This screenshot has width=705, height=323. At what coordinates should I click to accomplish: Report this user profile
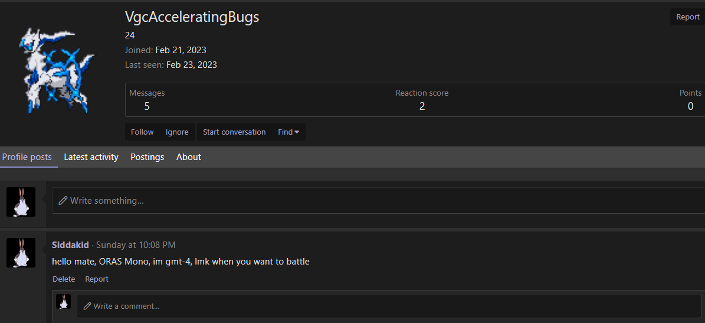coord(688,17)
